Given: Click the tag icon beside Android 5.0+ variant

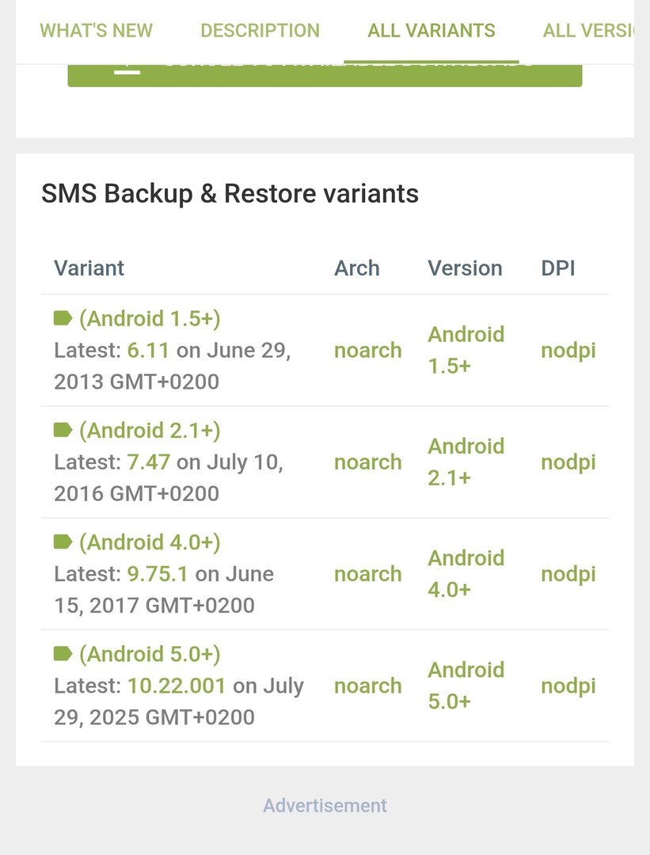Looking at the screenshot, I should pyautogui.click(x=63, y=653).
